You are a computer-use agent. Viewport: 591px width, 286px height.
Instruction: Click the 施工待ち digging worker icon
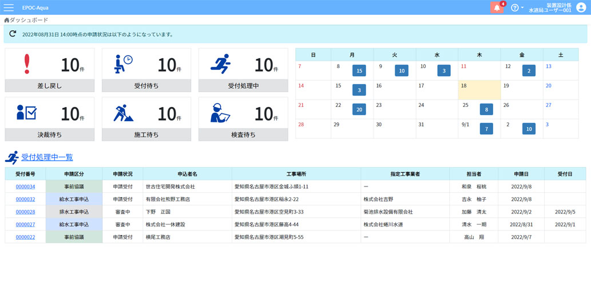pos(123,113)
